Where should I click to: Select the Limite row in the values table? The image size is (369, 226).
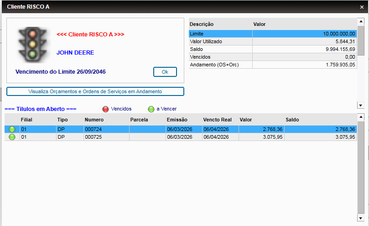tap(273, 34)
